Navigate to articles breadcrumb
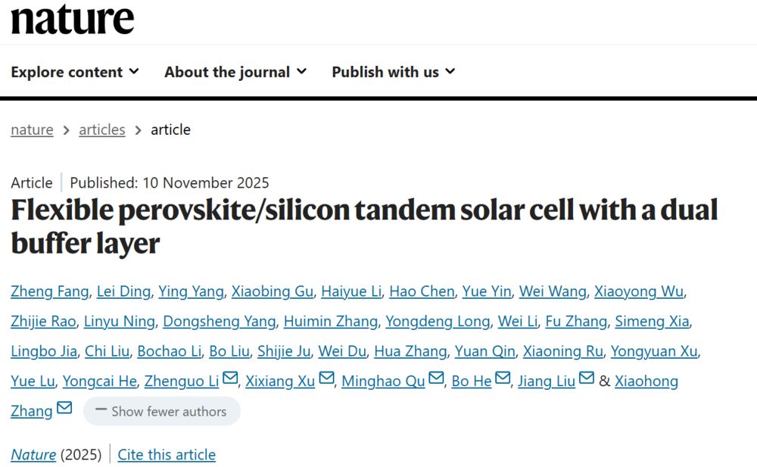 [x=102, y=129]
